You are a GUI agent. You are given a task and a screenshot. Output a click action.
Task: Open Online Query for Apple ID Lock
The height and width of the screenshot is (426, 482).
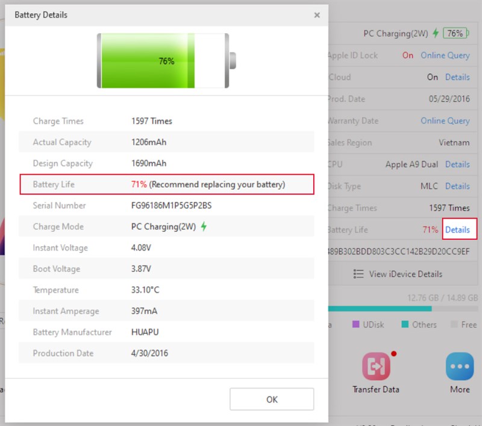pos(445,55)
